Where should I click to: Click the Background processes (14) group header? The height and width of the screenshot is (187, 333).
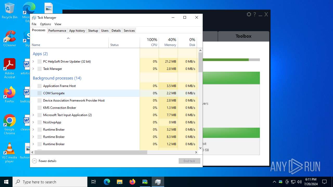57,78
